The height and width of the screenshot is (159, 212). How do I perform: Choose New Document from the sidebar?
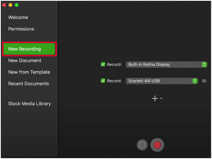point(25,61)
